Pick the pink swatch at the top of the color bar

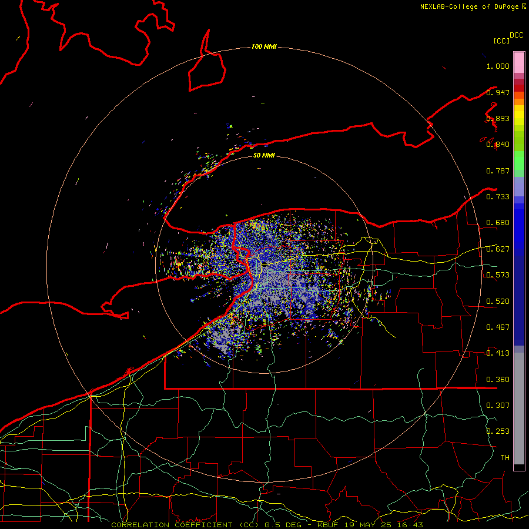point(519,63)
